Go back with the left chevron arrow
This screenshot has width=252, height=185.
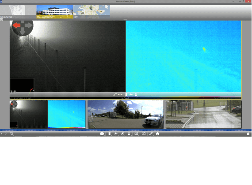[2, 133]
